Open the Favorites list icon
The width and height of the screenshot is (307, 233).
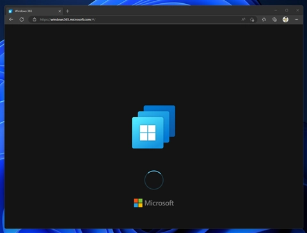tap(264, 19)
